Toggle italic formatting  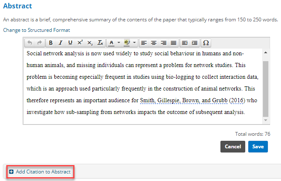click(61, 43)
